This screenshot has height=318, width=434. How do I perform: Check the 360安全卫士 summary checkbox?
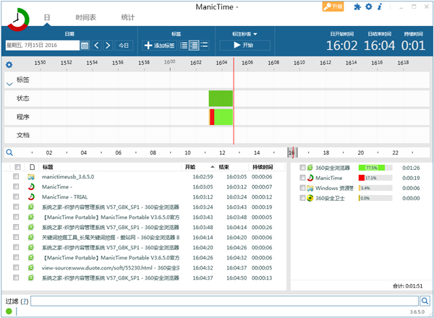[x=302, y=198]
